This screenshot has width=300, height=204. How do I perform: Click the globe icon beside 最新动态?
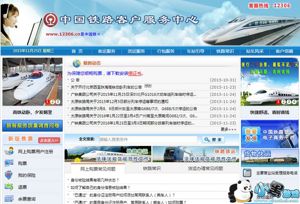pos(76,63)
